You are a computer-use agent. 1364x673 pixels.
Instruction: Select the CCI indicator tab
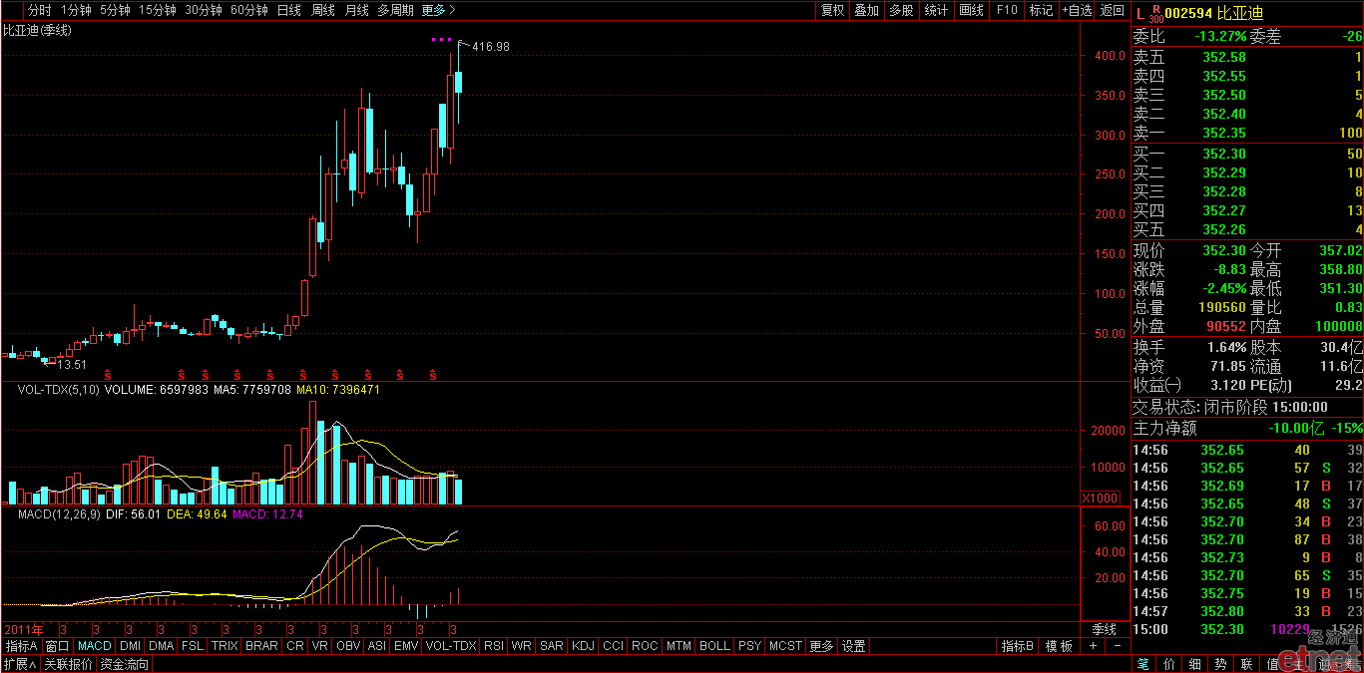click(x=614, y=646)
